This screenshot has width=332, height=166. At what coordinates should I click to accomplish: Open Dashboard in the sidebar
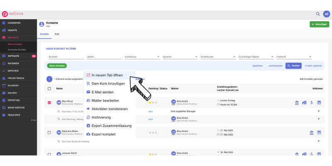pyautogui.click(x=18, y=23)
